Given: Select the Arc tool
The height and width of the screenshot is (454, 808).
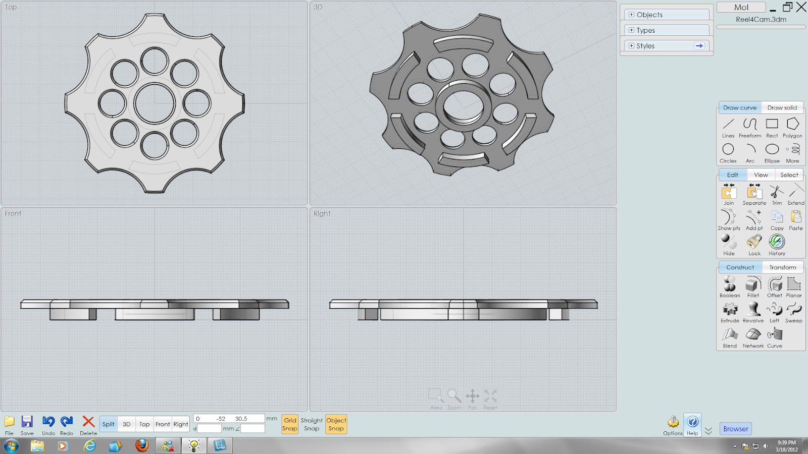Looking at the screenshot, I should [750, 153].
